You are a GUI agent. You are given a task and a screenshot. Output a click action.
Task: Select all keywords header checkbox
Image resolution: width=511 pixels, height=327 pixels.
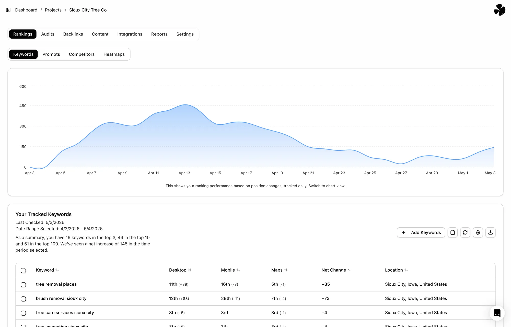23,271
